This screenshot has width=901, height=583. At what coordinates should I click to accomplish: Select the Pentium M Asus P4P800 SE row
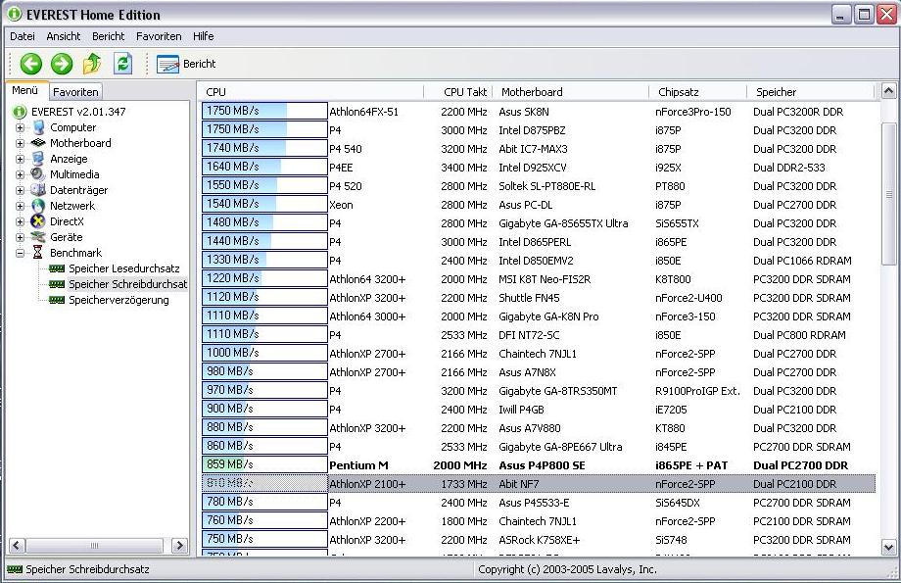pos(539,465)
